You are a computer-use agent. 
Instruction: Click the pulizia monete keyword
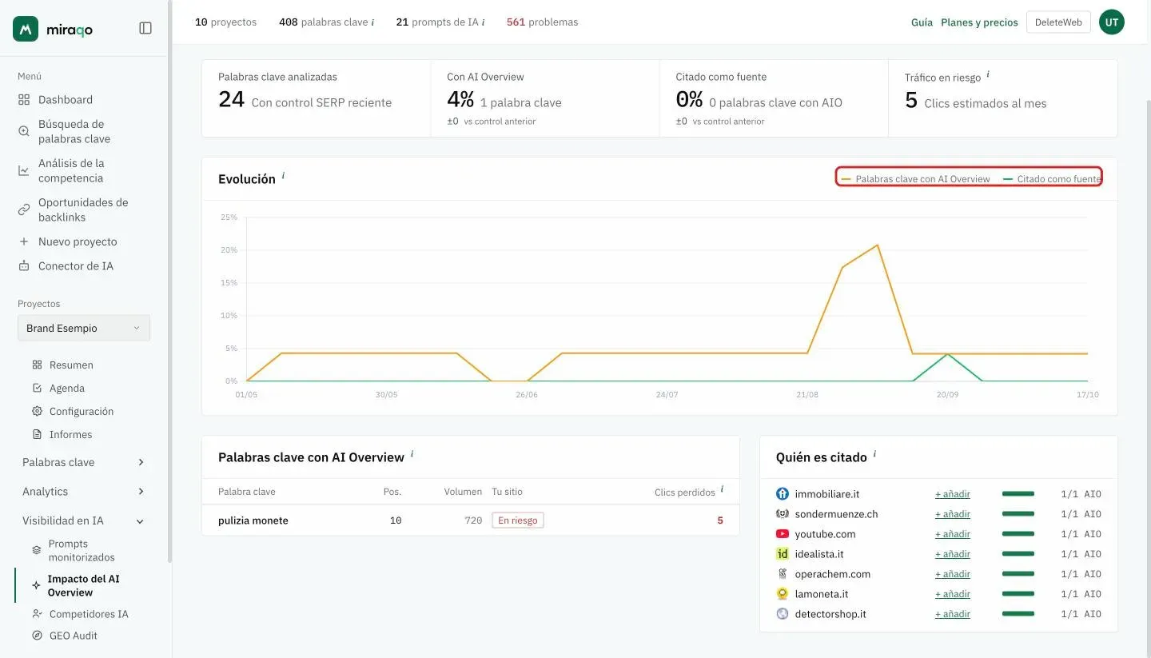[x=253, y=520]
